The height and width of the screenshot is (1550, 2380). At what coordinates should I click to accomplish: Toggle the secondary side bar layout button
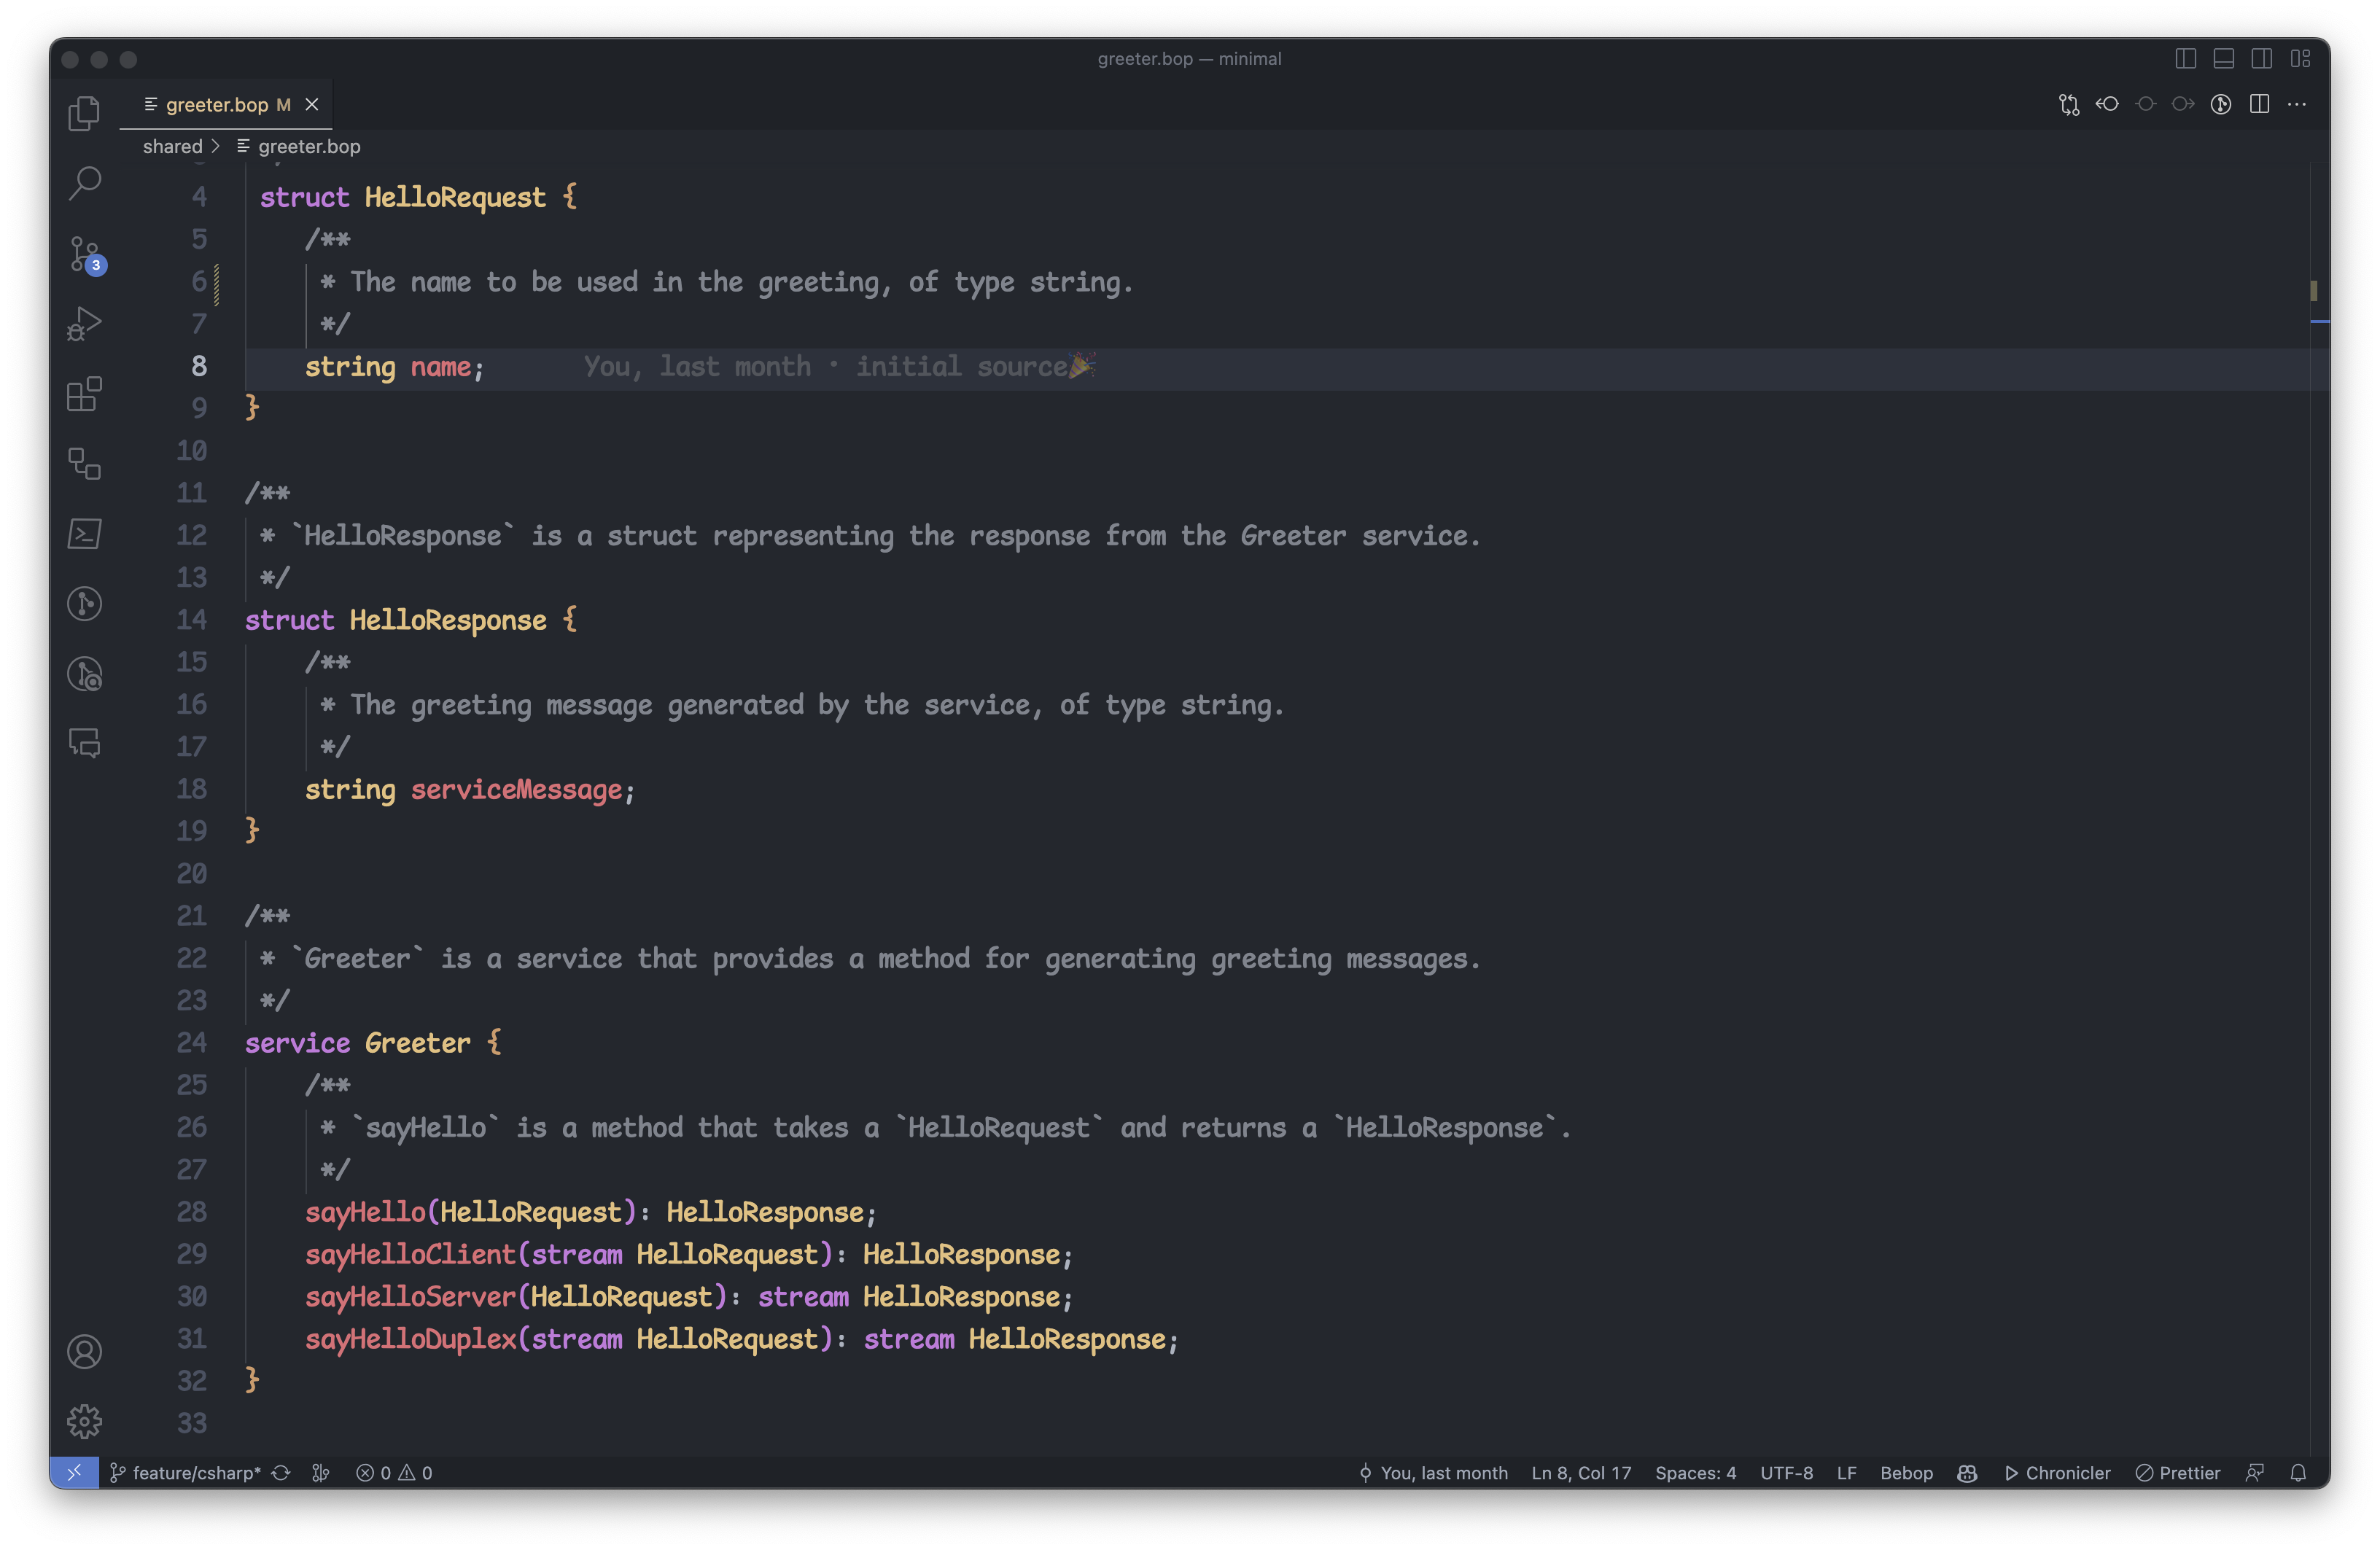(2261, 59)
